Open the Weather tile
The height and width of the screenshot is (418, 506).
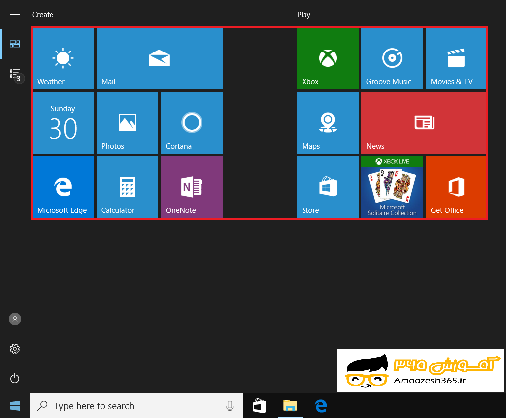[x=63, y=58]
